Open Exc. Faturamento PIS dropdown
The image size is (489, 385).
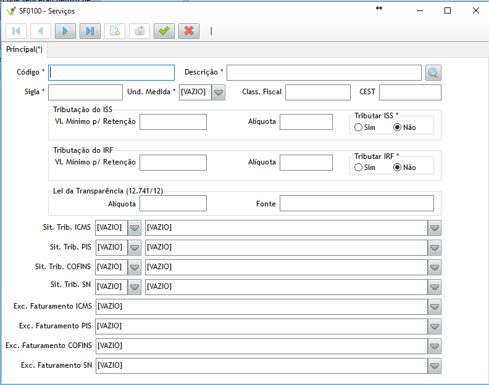point(435,326)
